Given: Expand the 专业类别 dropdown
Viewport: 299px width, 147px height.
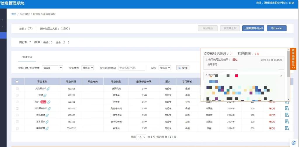Looking at the screenshot, I should tap(87, 68).
